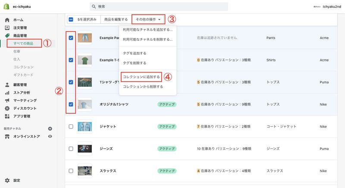View online store via eye icon
This screenshot has width=345, height=188.
point(50,136)
